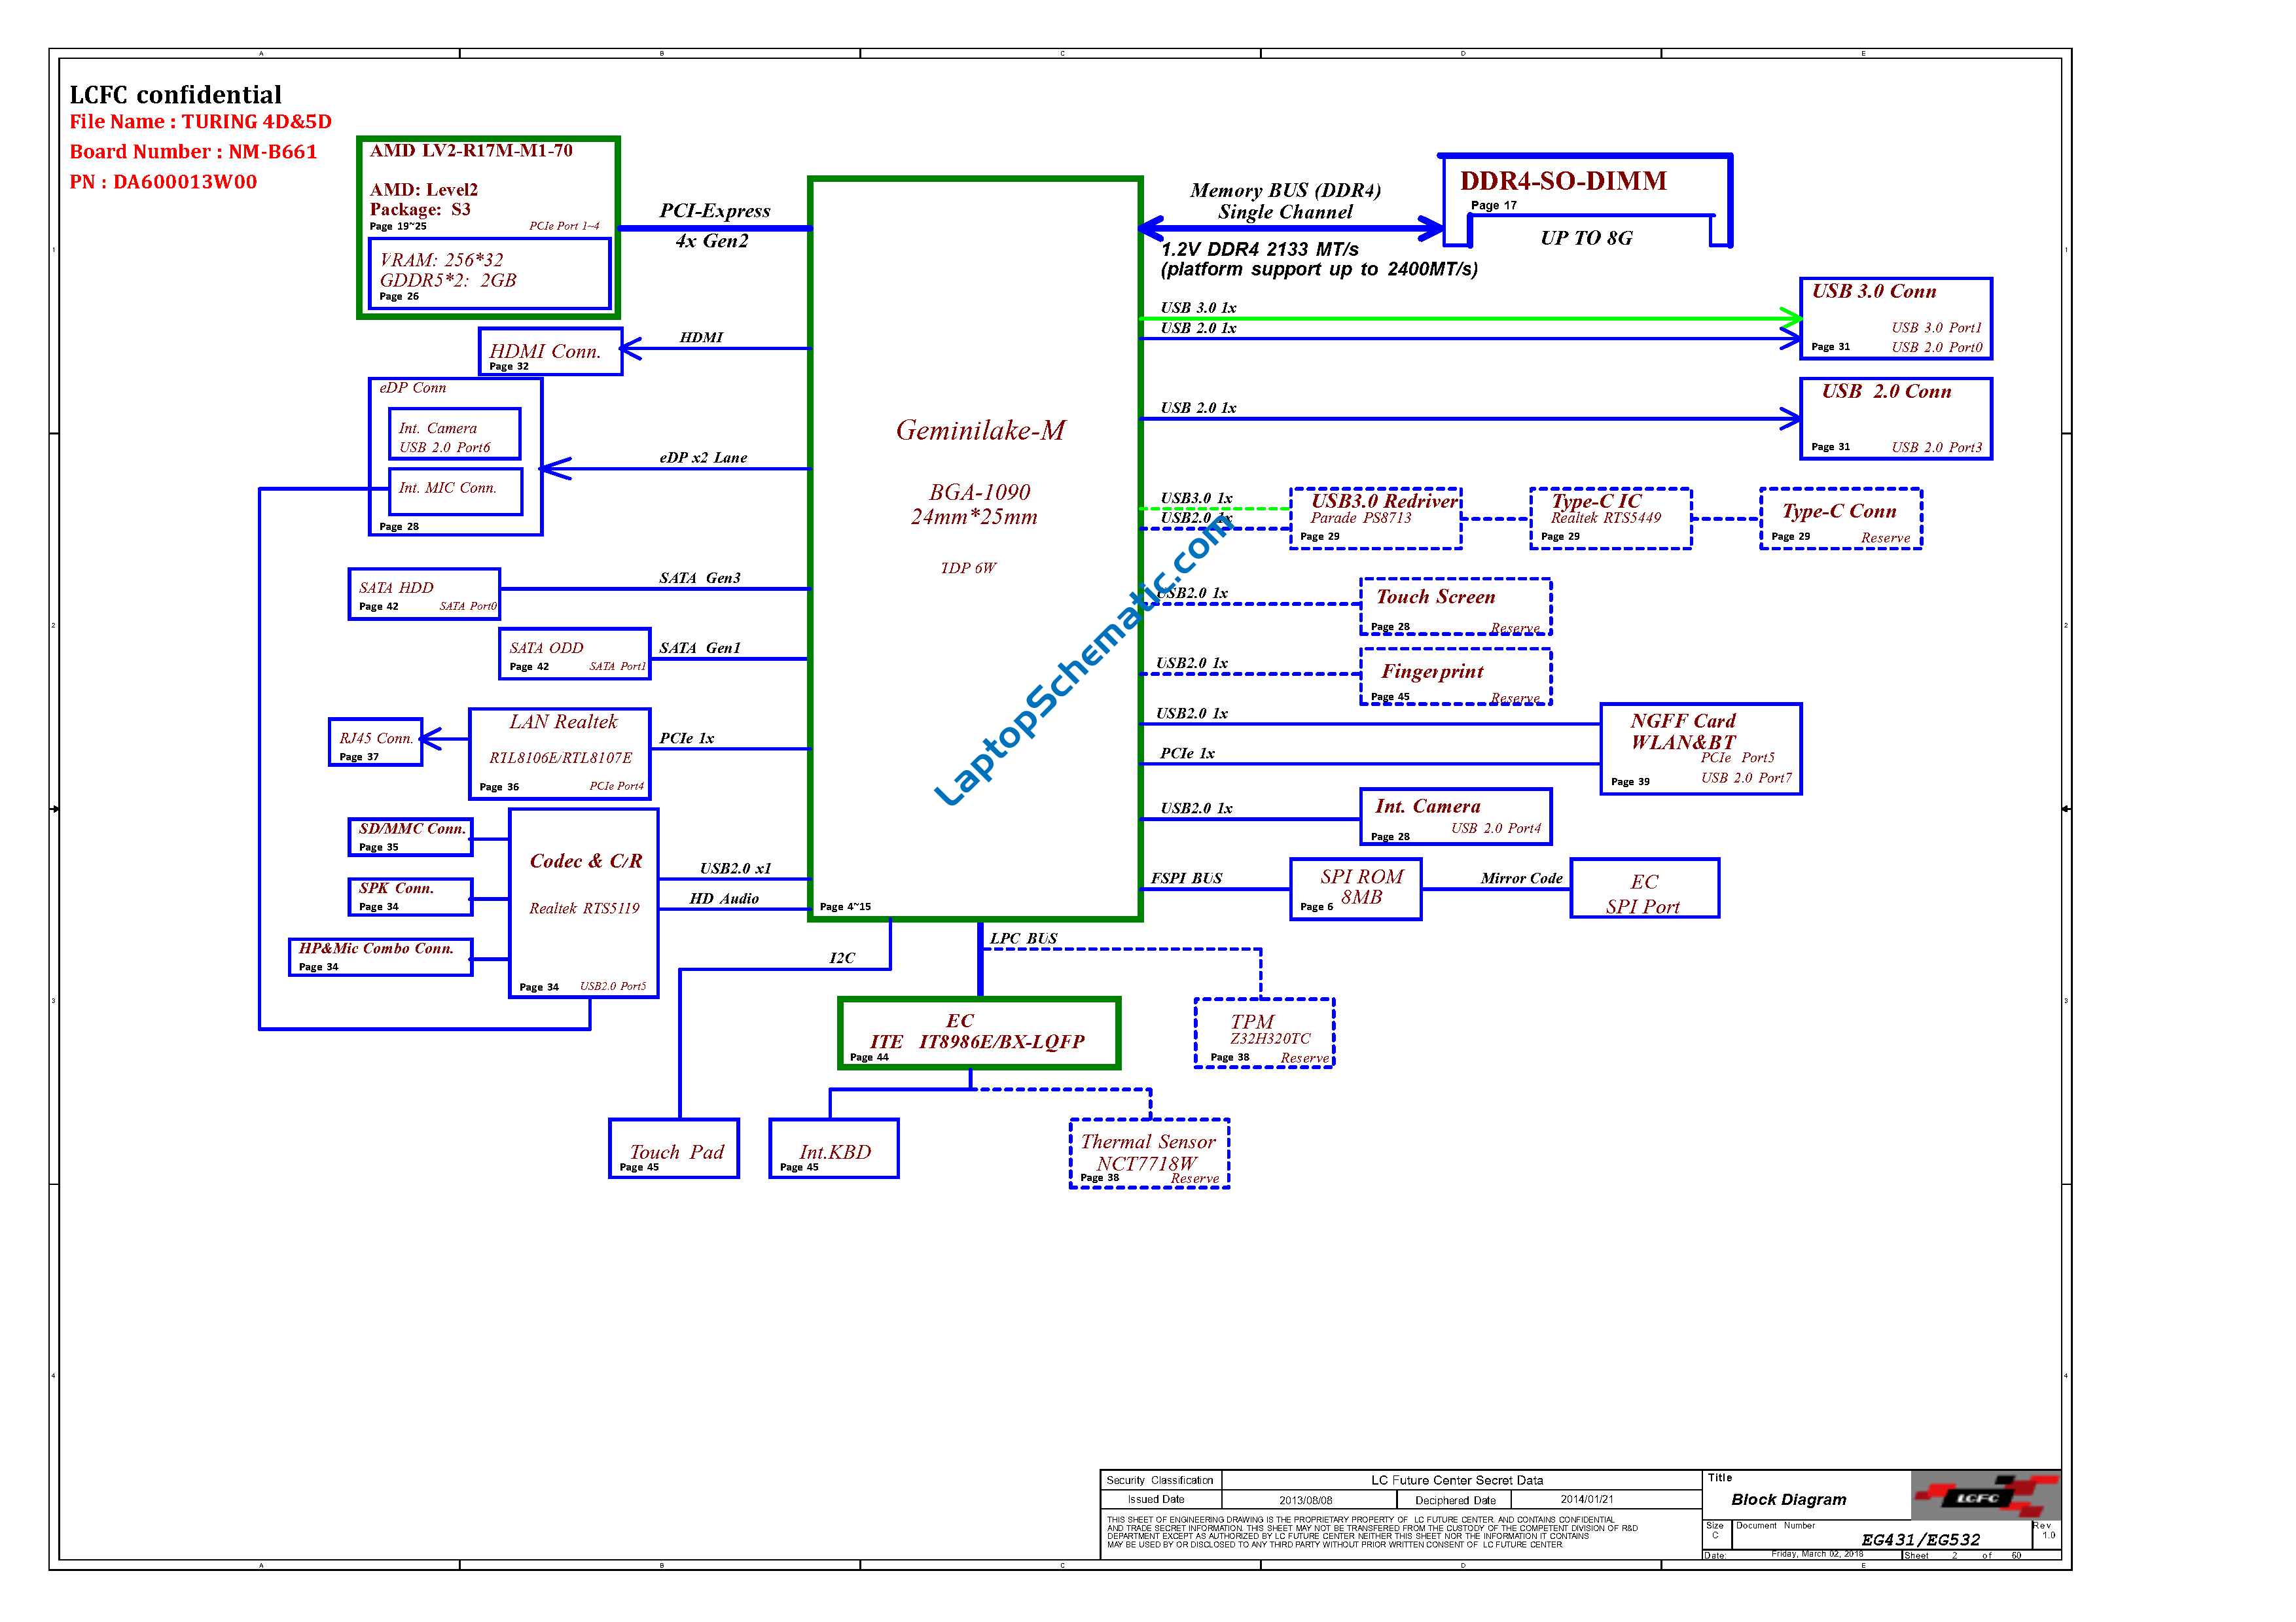This screenshot has width=2296, height=1622.
Task: Select the Type-C IC block
Action: click(x=1611, y=519)
